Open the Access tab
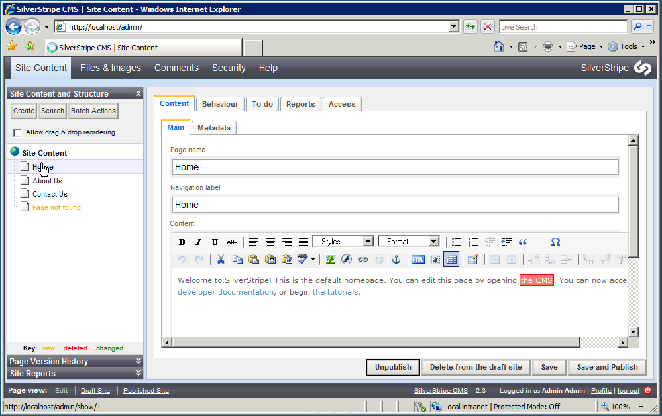662x416 pixels. click(x=342, y=104)
